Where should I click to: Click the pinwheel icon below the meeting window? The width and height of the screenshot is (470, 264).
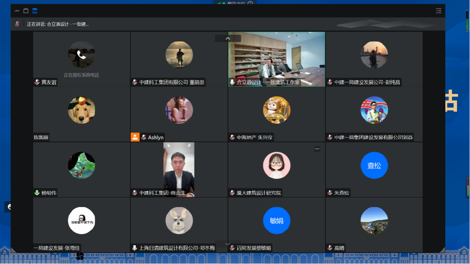[80, 256]
